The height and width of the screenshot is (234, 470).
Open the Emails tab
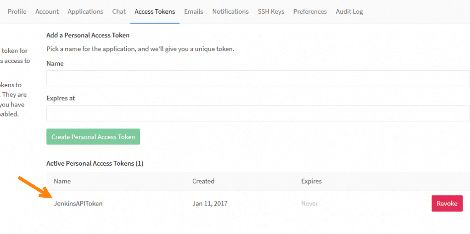[194, 11]
